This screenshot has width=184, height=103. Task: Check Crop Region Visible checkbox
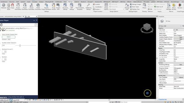point(175,52)
